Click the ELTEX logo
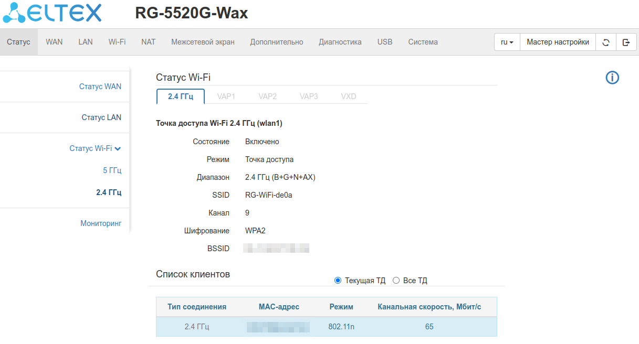Viewport: 639px width, 344px height. click(52, 13)
